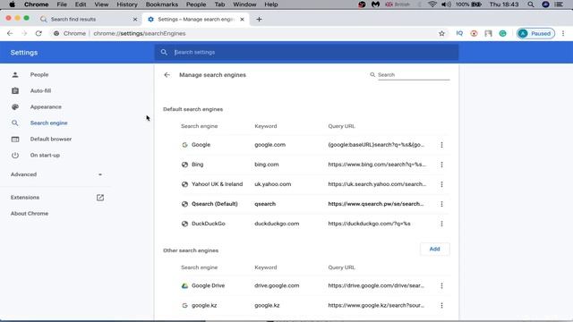Open the Apple menu
The image size is (573, 322).
[12, 4]
